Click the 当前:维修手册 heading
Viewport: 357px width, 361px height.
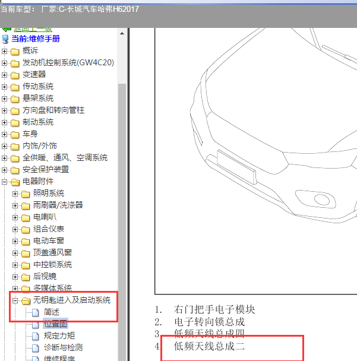point(36,39)
